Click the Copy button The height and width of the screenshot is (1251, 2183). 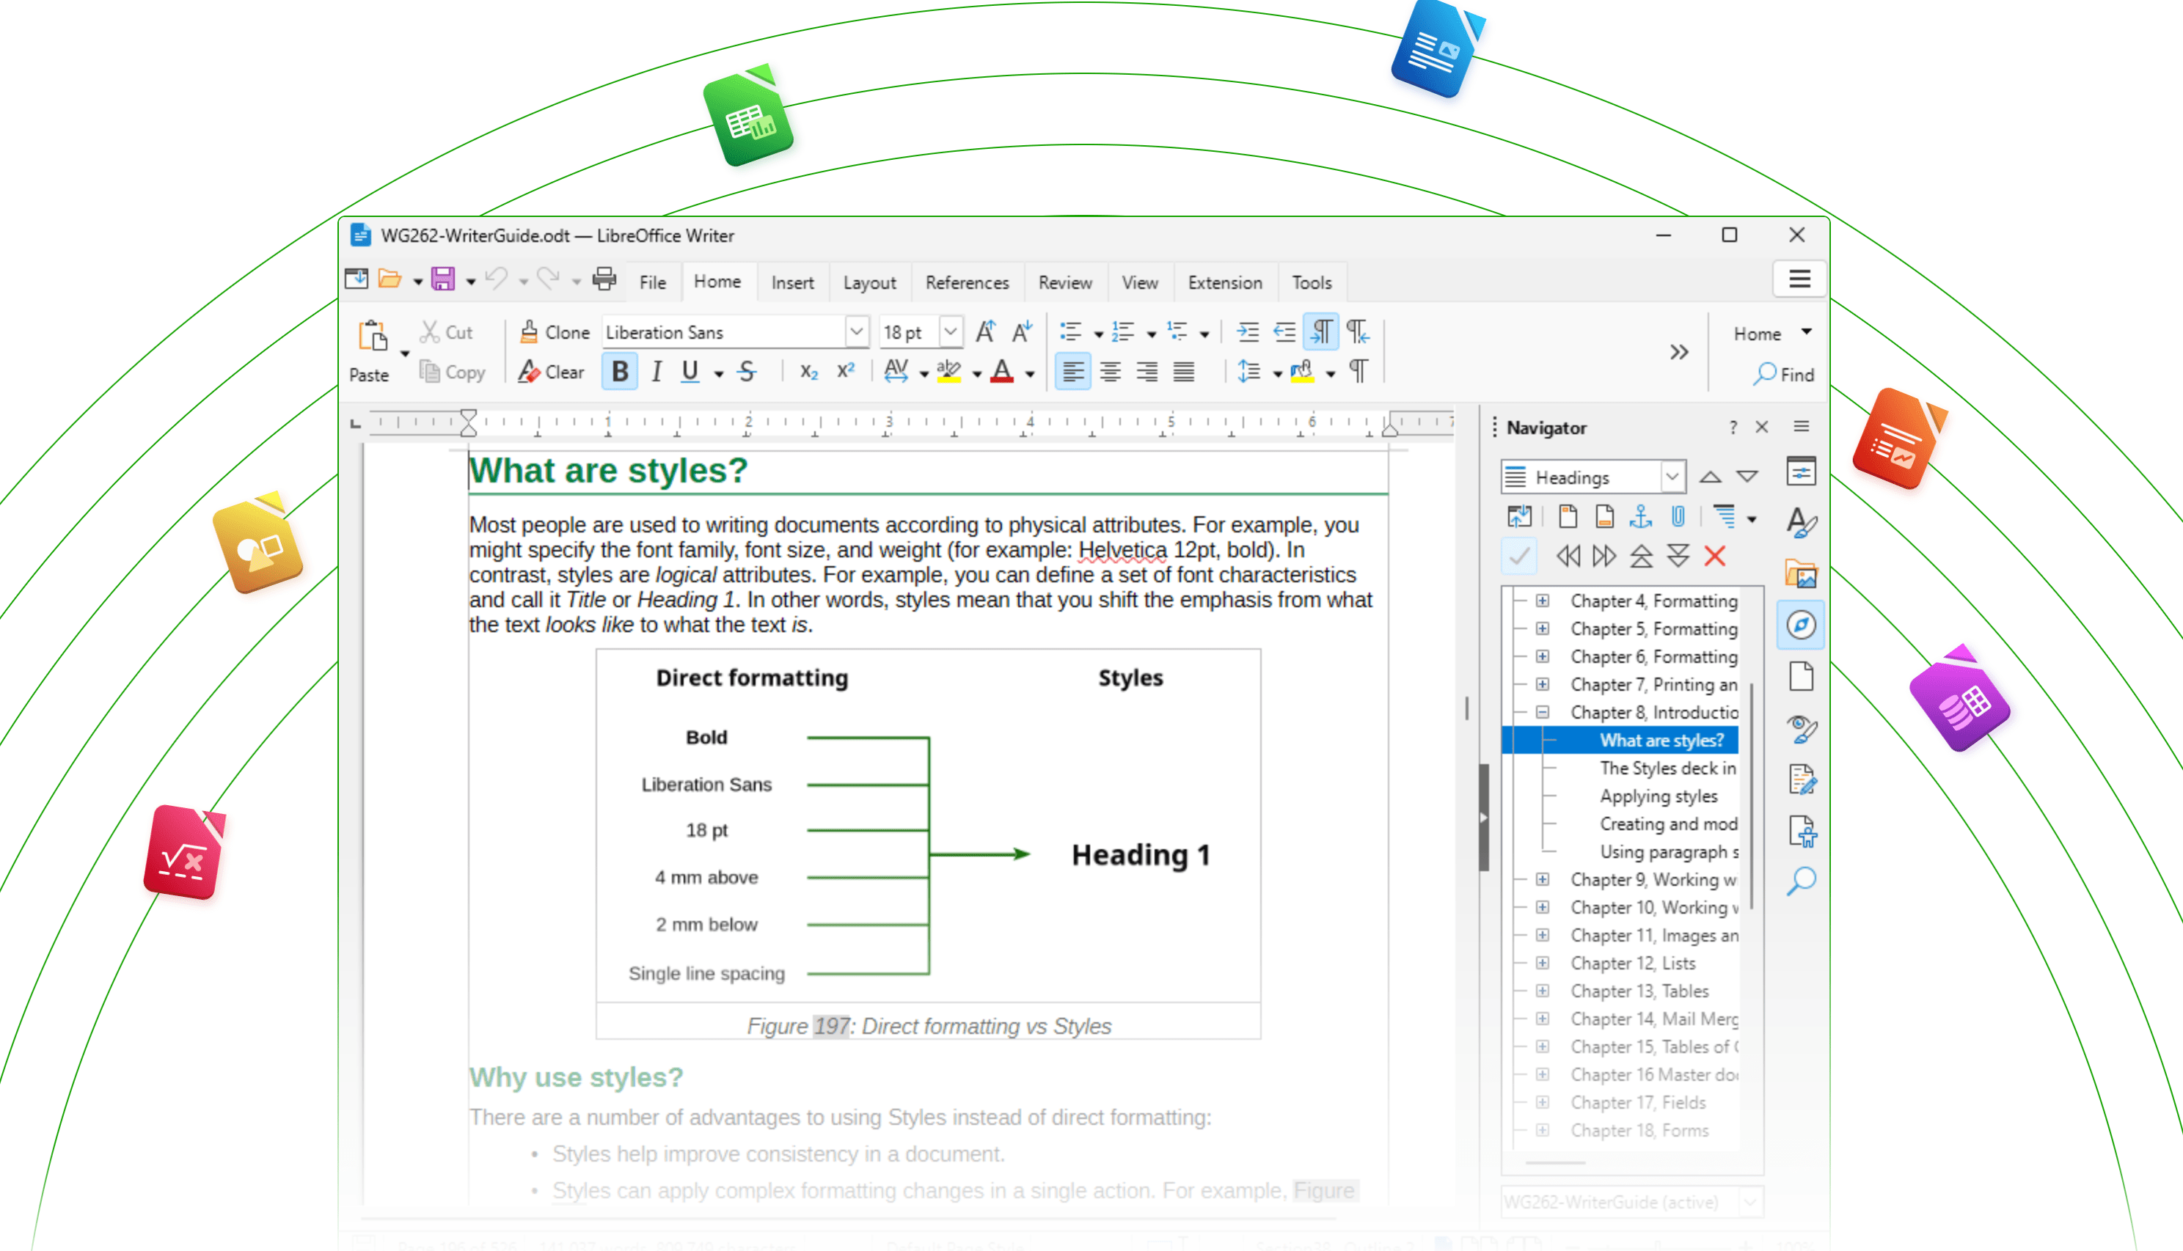(x=452, y=372)
